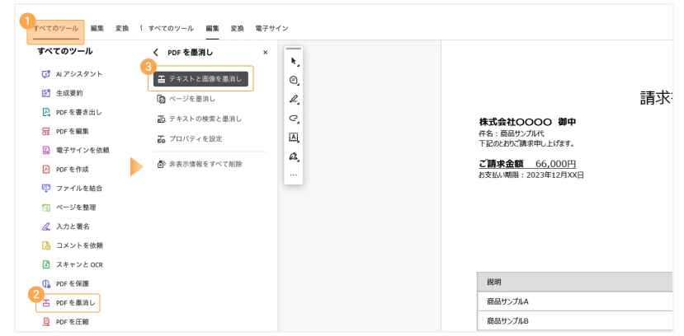Click the floating toolbar drag handle
Viewport: 684px width, 336px height.
point(294,49)
